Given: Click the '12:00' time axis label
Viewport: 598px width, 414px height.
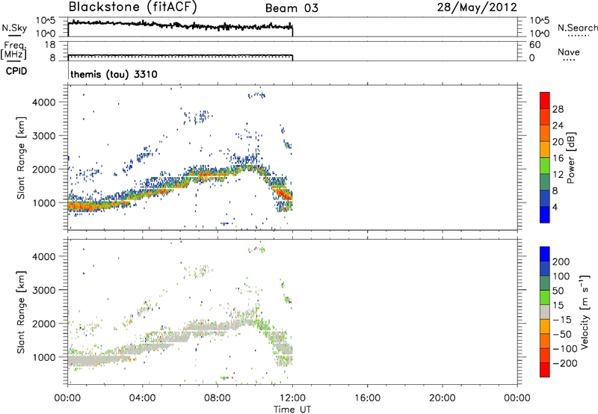Looking at the screenshot, I should [292, 398].
